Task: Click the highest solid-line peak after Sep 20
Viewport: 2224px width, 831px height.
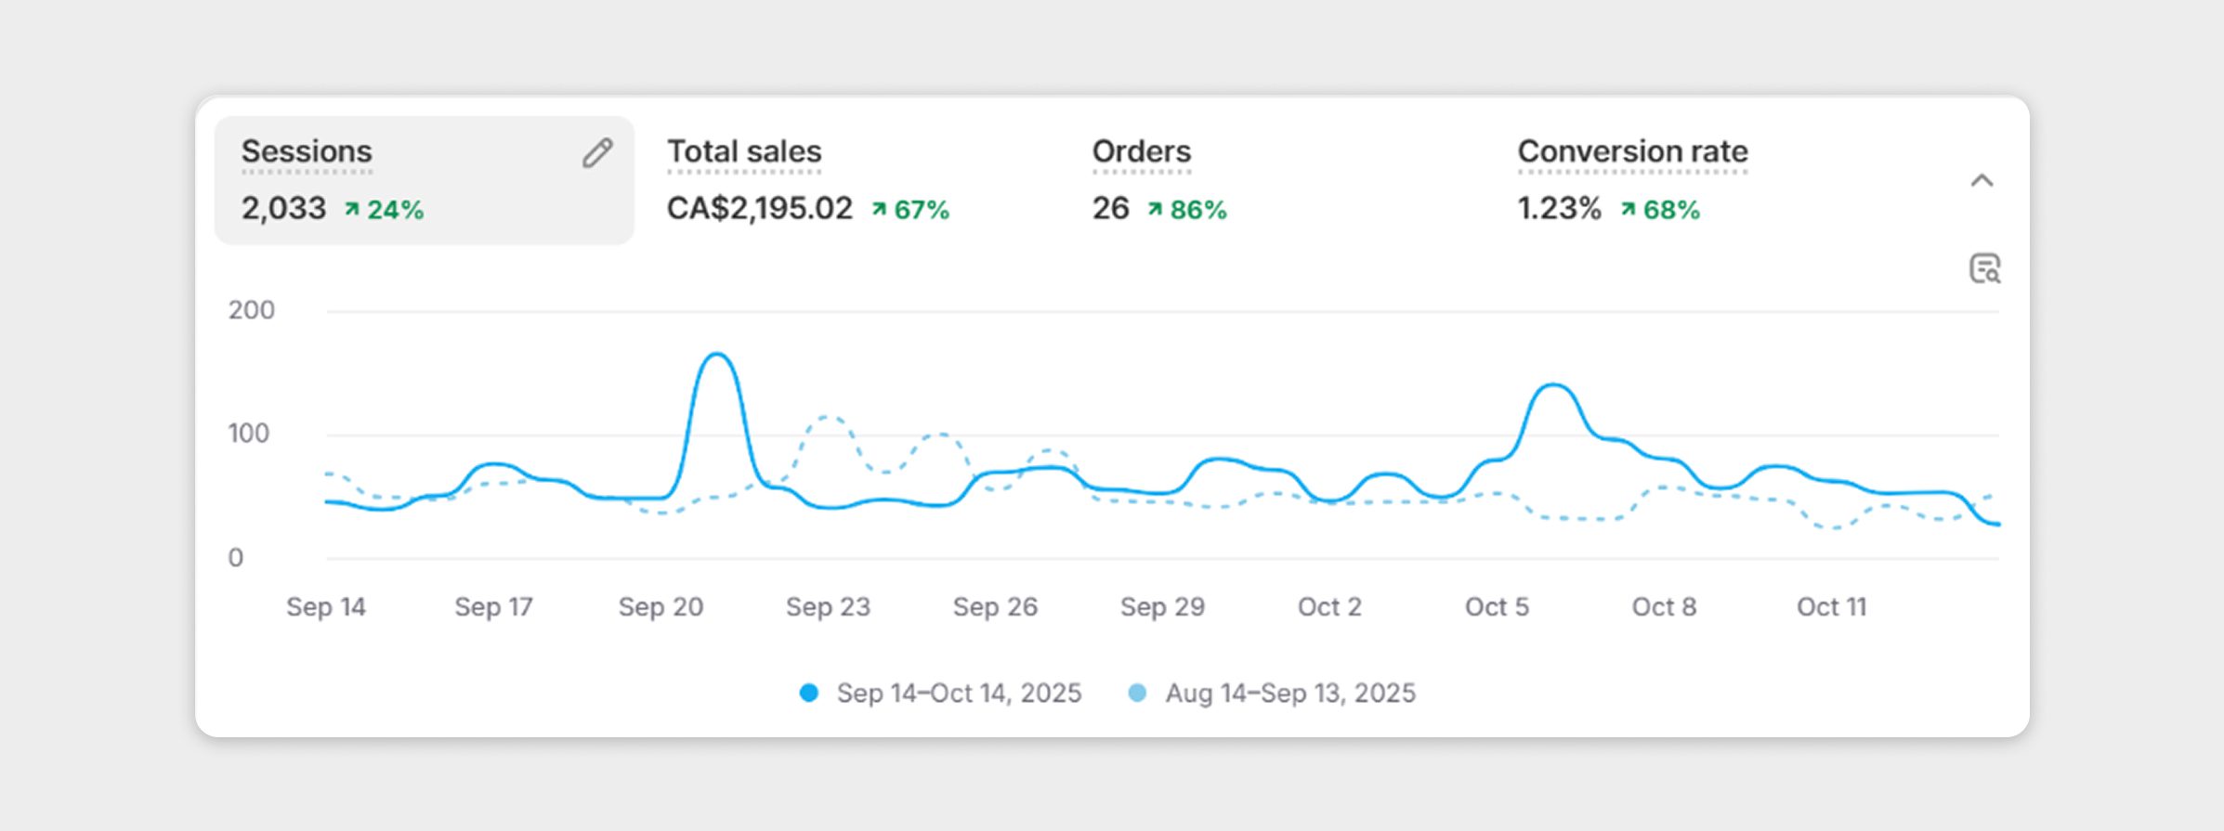Action: pyautogui.click(x=716, y=354)
